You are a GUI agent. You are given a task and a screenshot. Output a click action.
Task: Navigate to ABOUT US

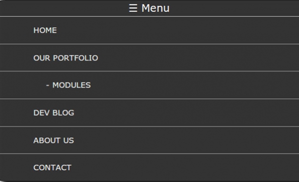54,141
